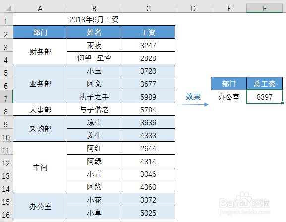Select the merged 业务部 cell
Image resolution: width=286 pixels, height=222 pixels.
[40, 84]
